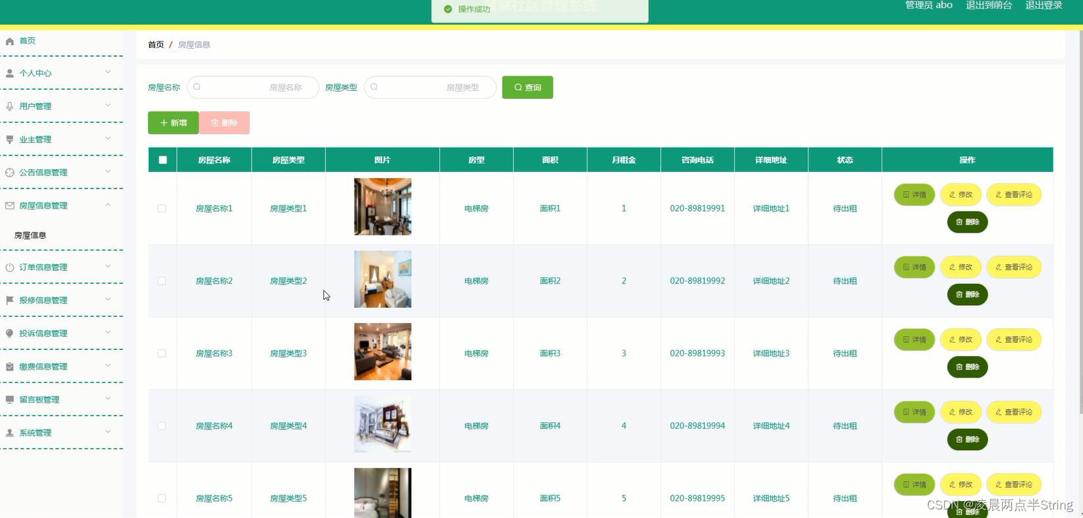Check the box for row 房屋名称3

pos(161,353)
